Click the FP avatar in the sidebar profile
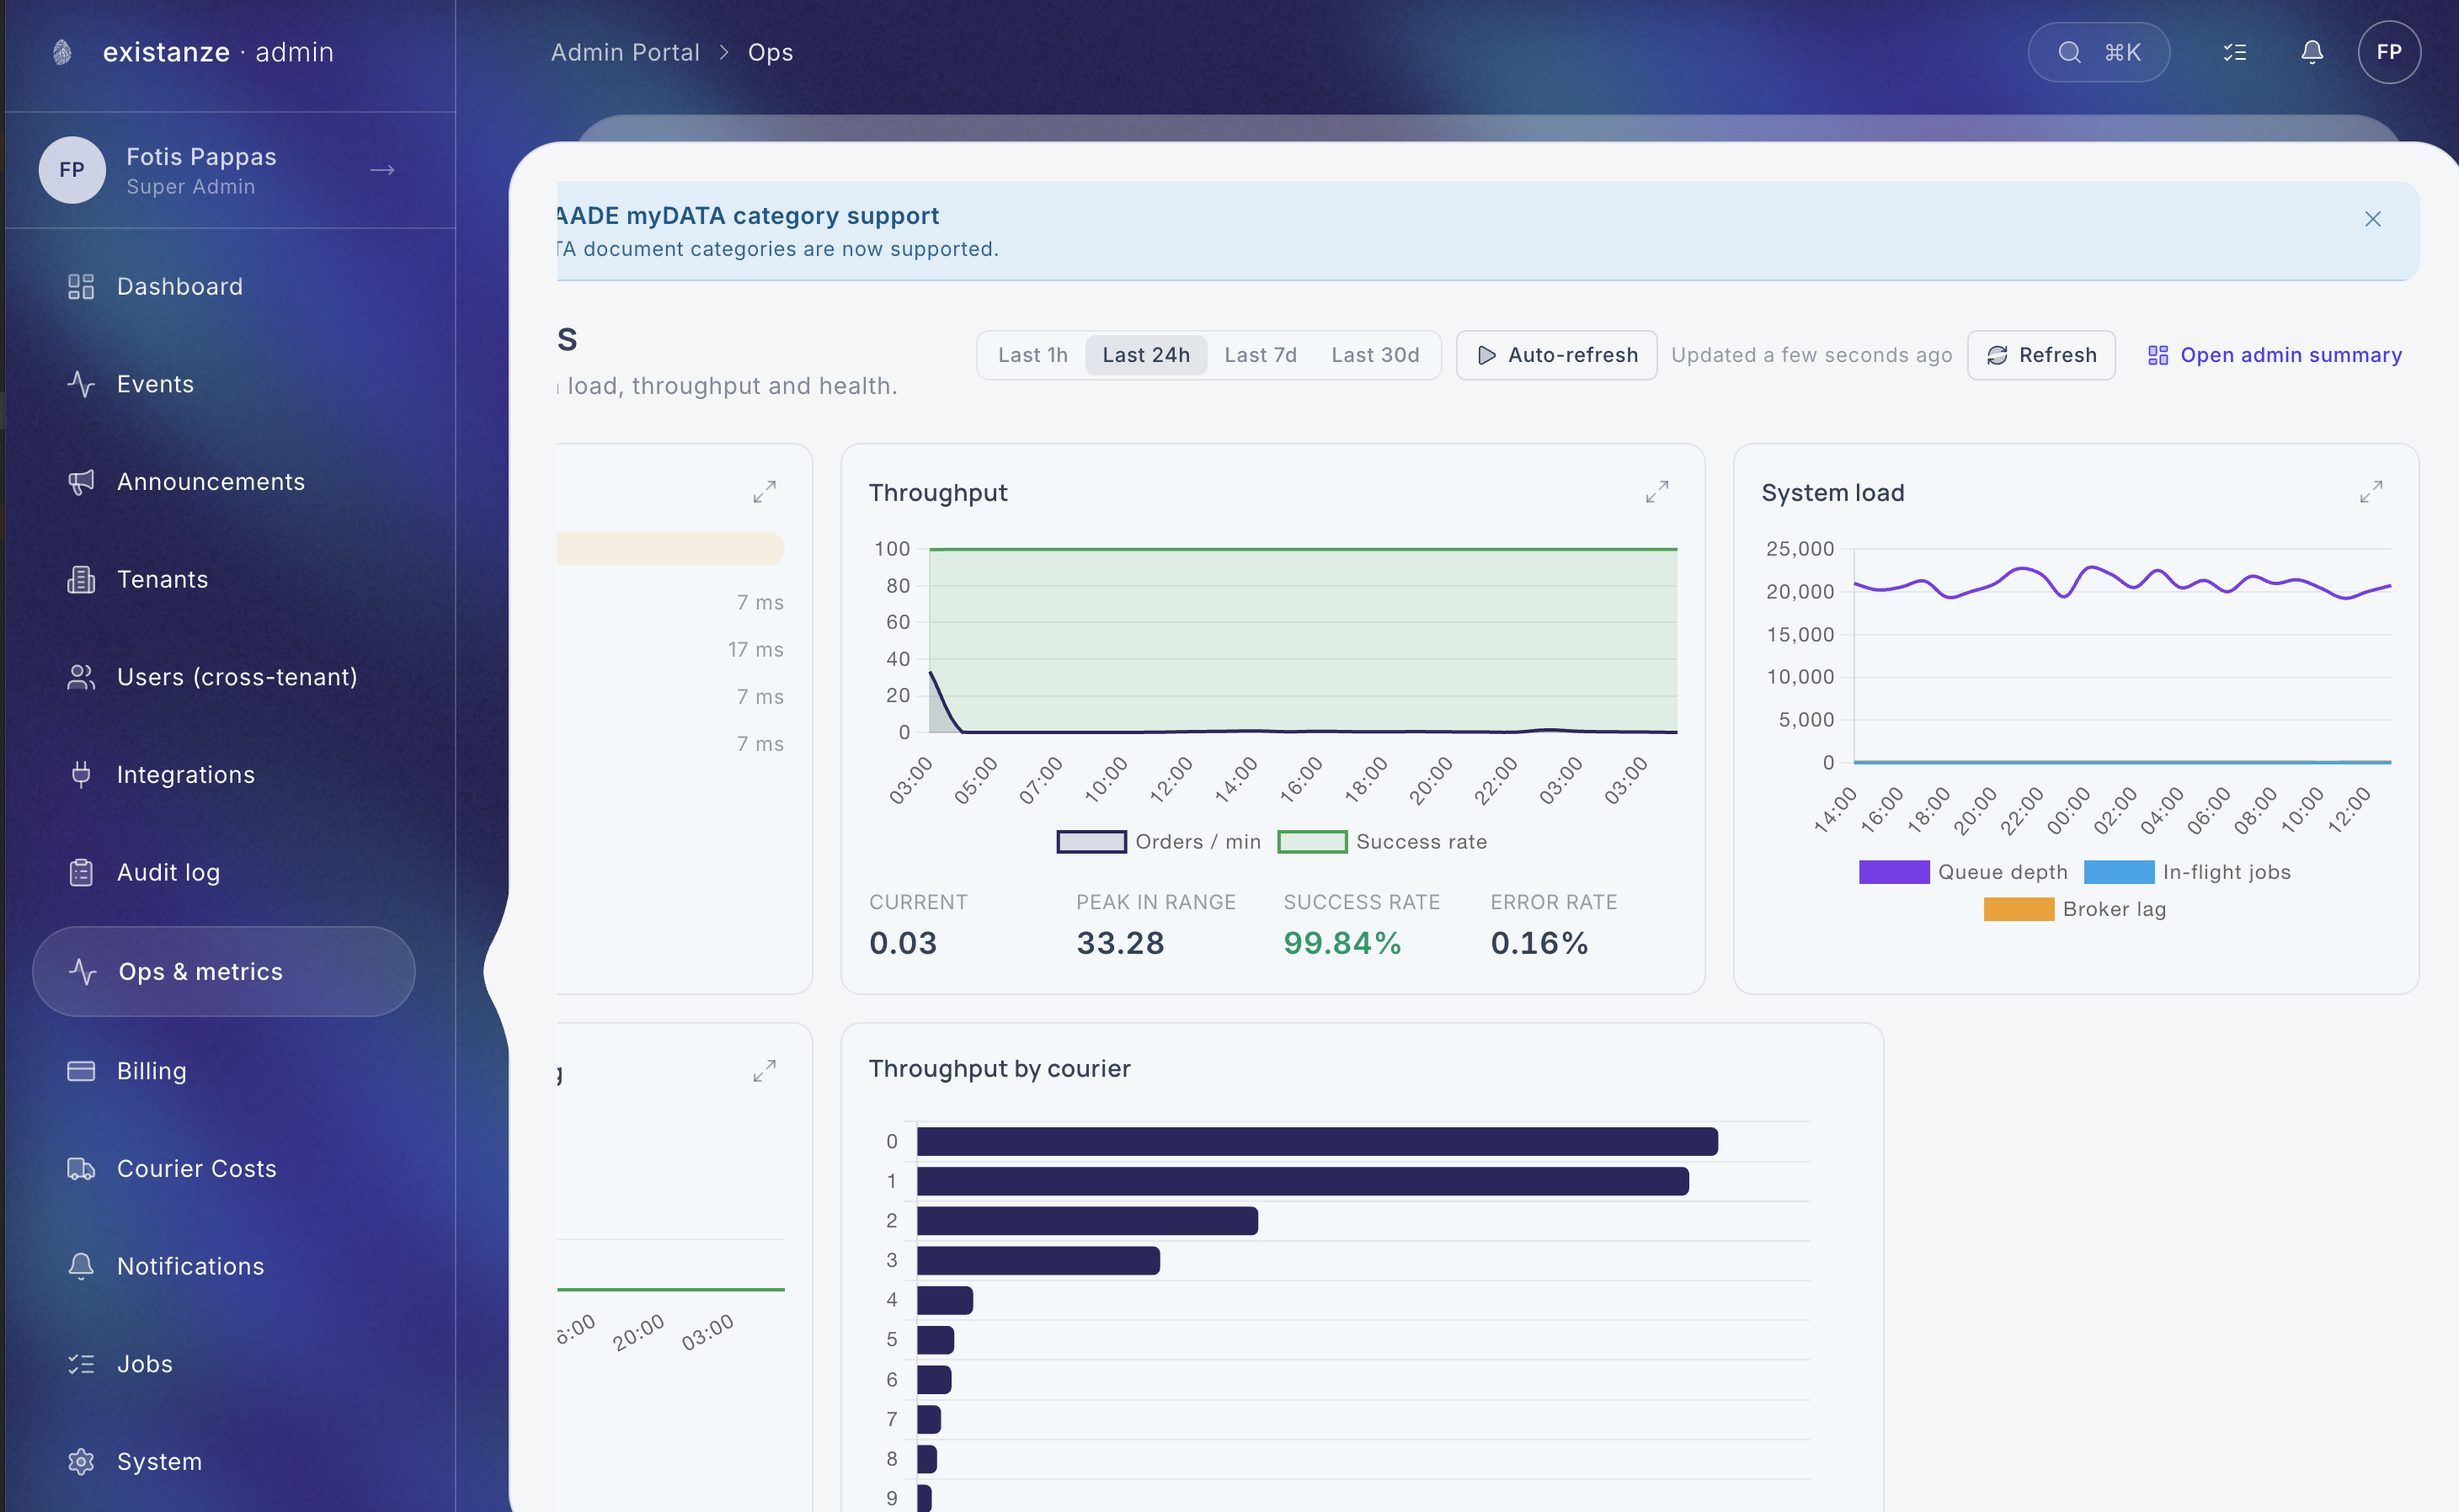The width and height of the screenshot is (2459, 1512). (x=72, y=170)
